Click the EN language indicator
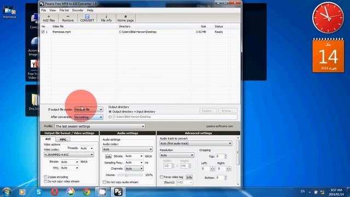 [x=302, y=192]
